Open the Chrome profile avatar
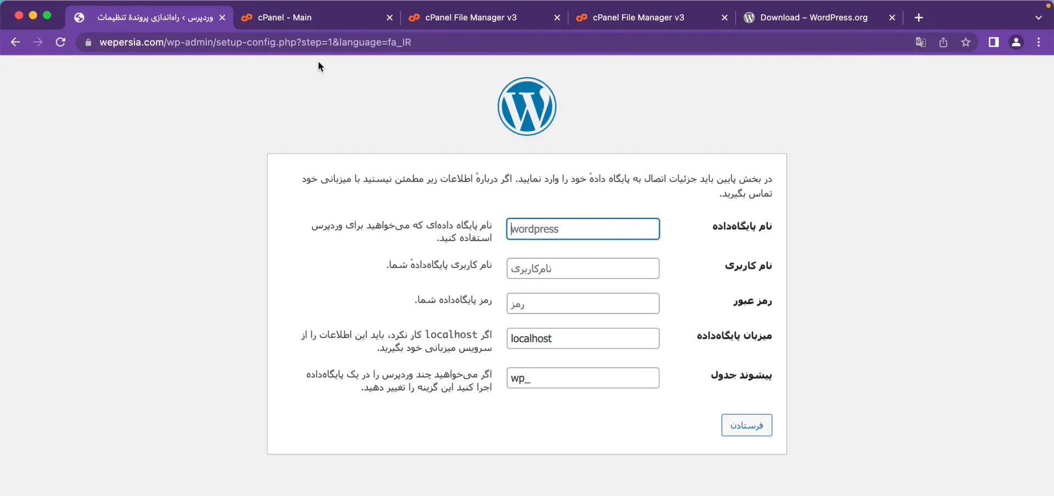This screenshot has width=1054, height=496. pyautogui.click(x=1016, y=42)
